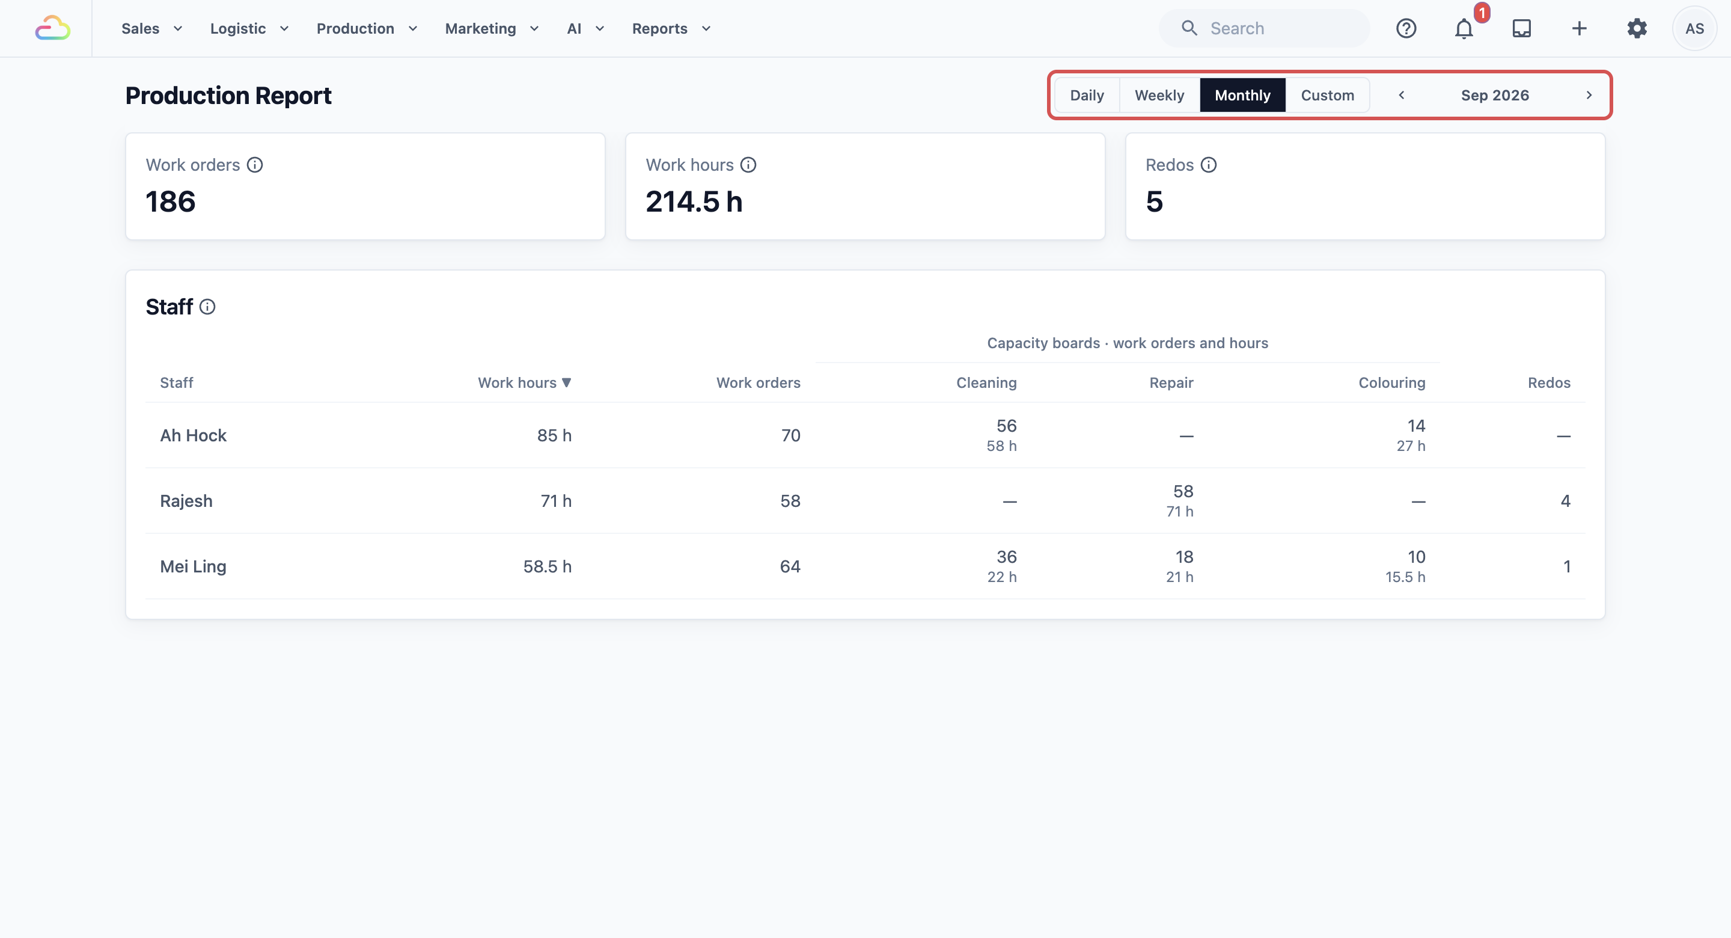Screen dimensions: 1731x938
Task: Expand the Production menu
Action: coord(367,28)
